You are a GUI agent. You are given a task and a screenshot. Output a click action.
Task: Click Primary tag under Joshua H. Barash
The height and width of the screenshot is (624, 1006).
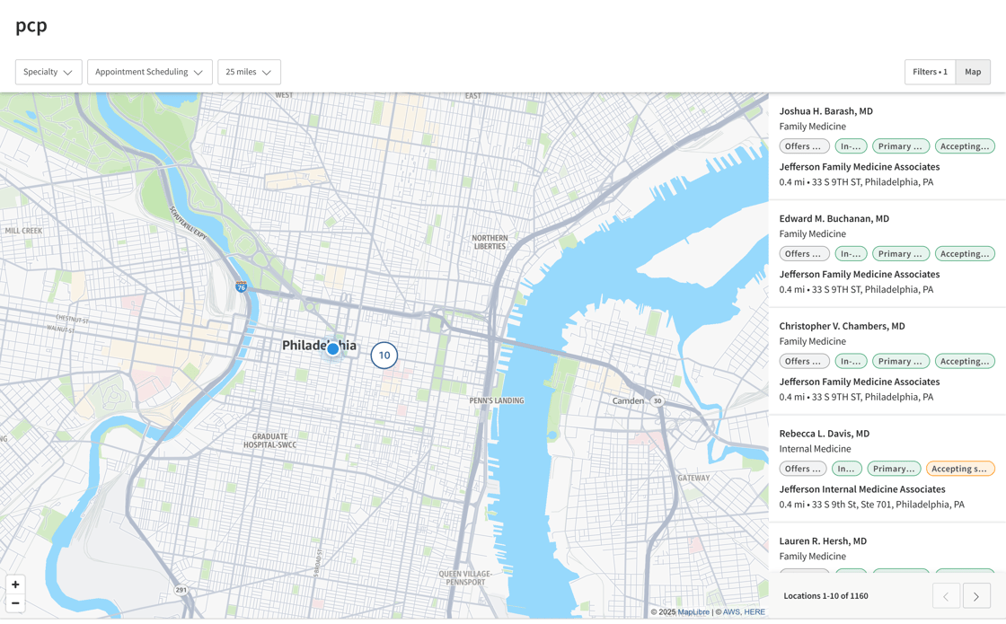tap(901, 146)
